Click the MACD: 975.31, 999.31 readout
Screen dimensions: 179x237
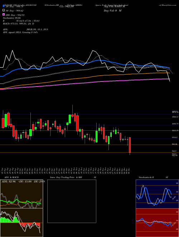[18, 24]
